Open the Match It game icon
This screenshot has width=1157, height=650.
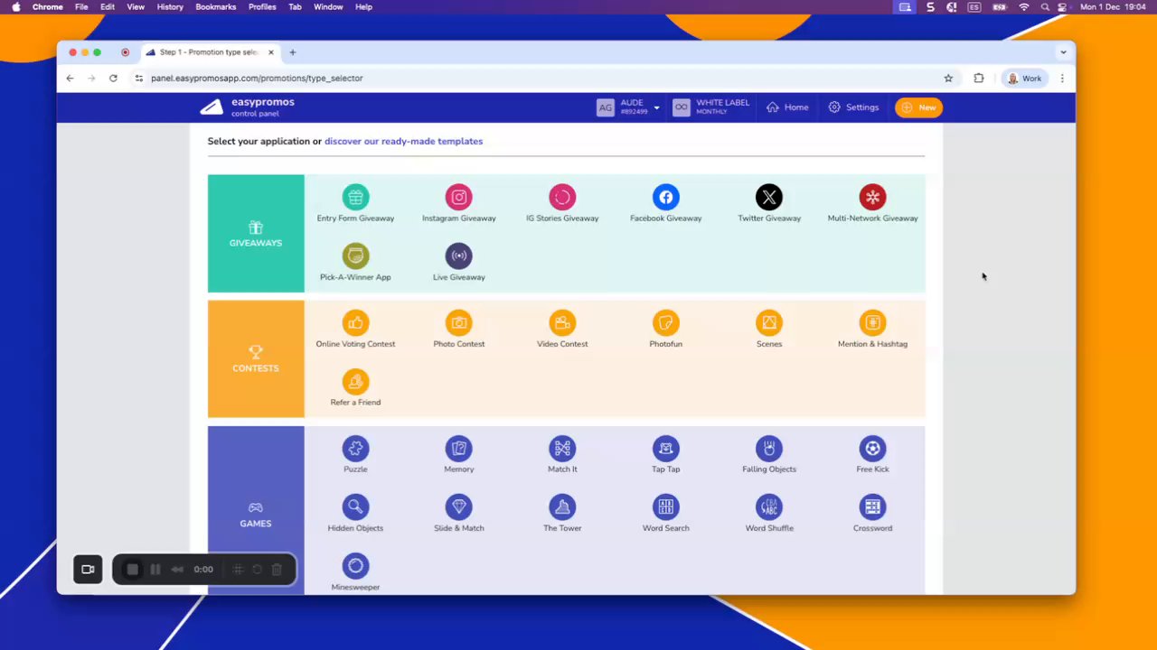point(562,448)
